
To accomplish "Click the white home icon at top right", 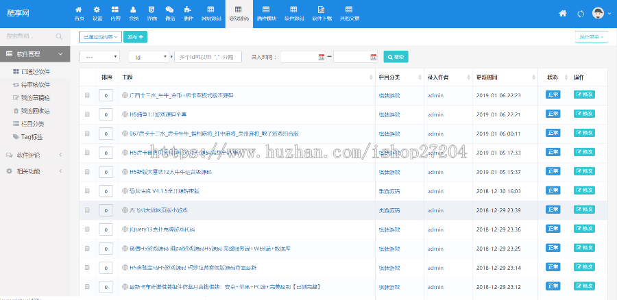I will coord(563,14).
